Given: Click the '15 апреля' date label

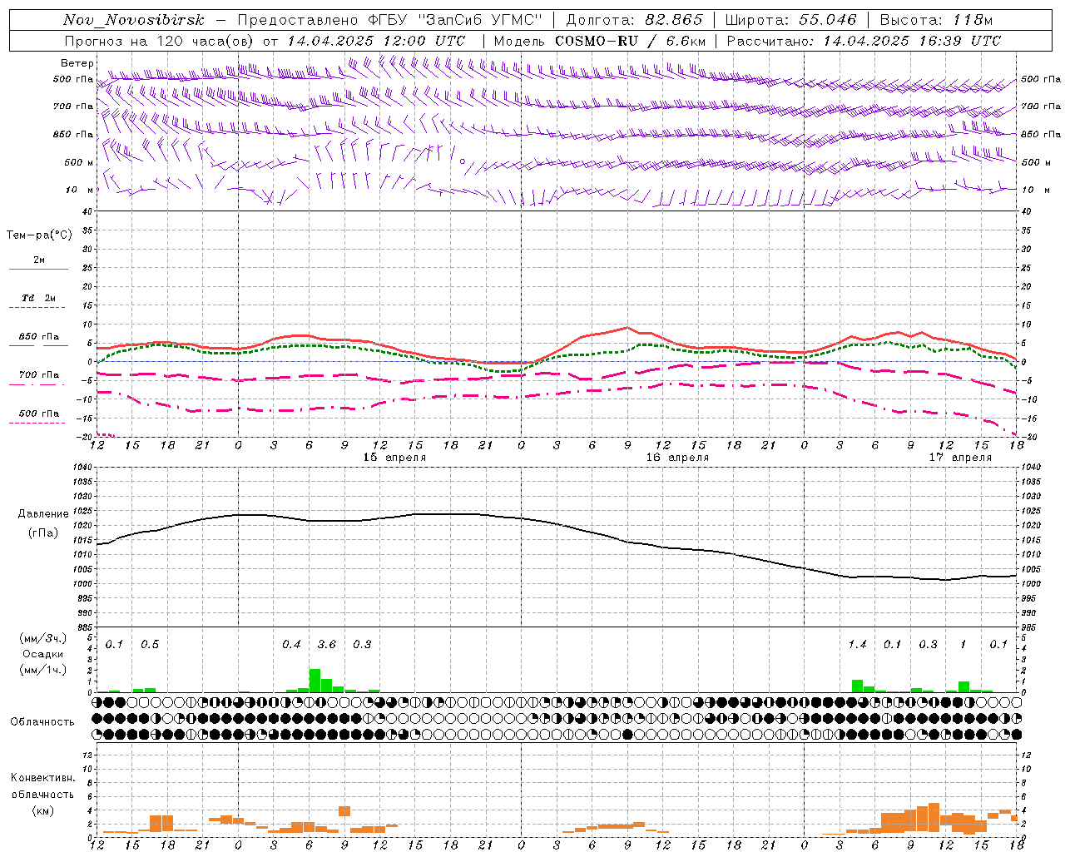Looking at the screenshot, I should [394, 458].
